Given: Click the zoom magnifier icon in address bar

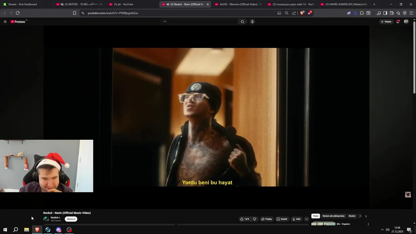Looking at the screenshot, I should click(287, 13).
